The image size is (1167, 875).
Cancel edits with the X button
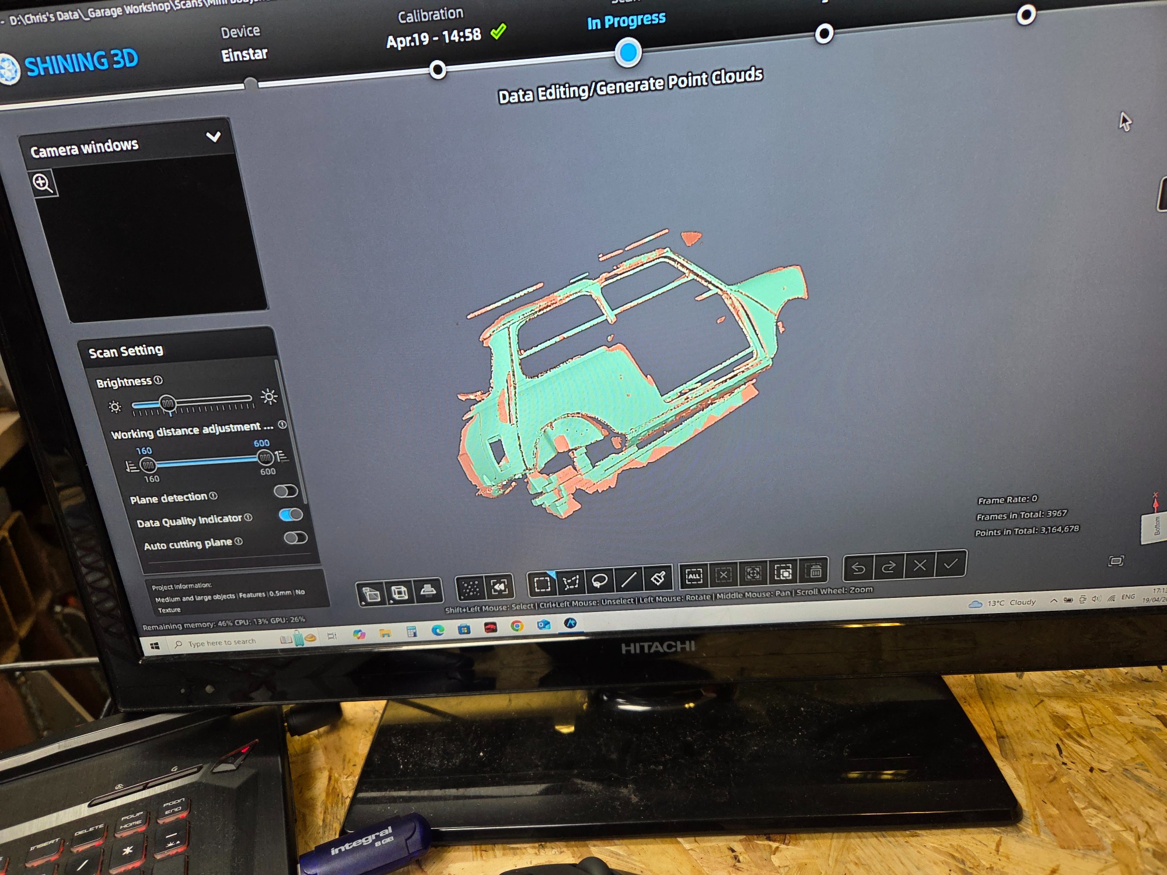tap(920, 565)
